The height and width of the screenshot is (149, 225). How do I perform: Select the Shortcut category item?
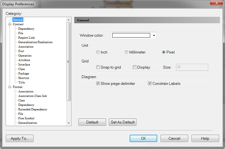click(24, 78)
